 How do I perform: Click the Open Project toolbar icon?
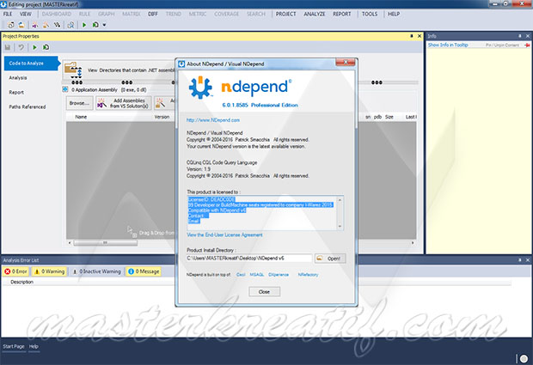[x=21, y=25]
